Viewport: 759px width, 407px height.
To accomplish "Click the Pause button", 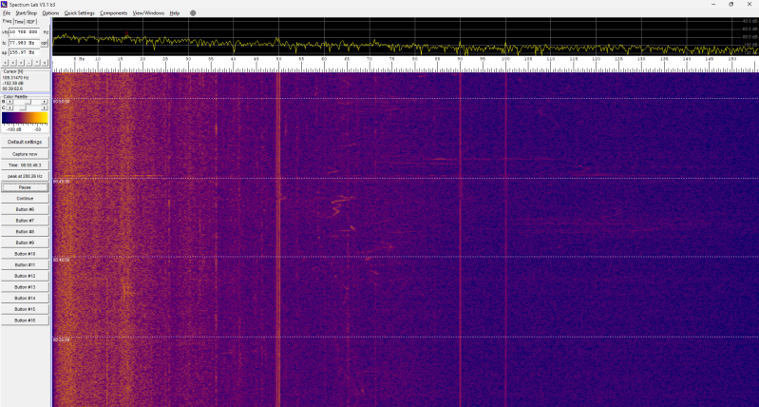I will (25, 187).
